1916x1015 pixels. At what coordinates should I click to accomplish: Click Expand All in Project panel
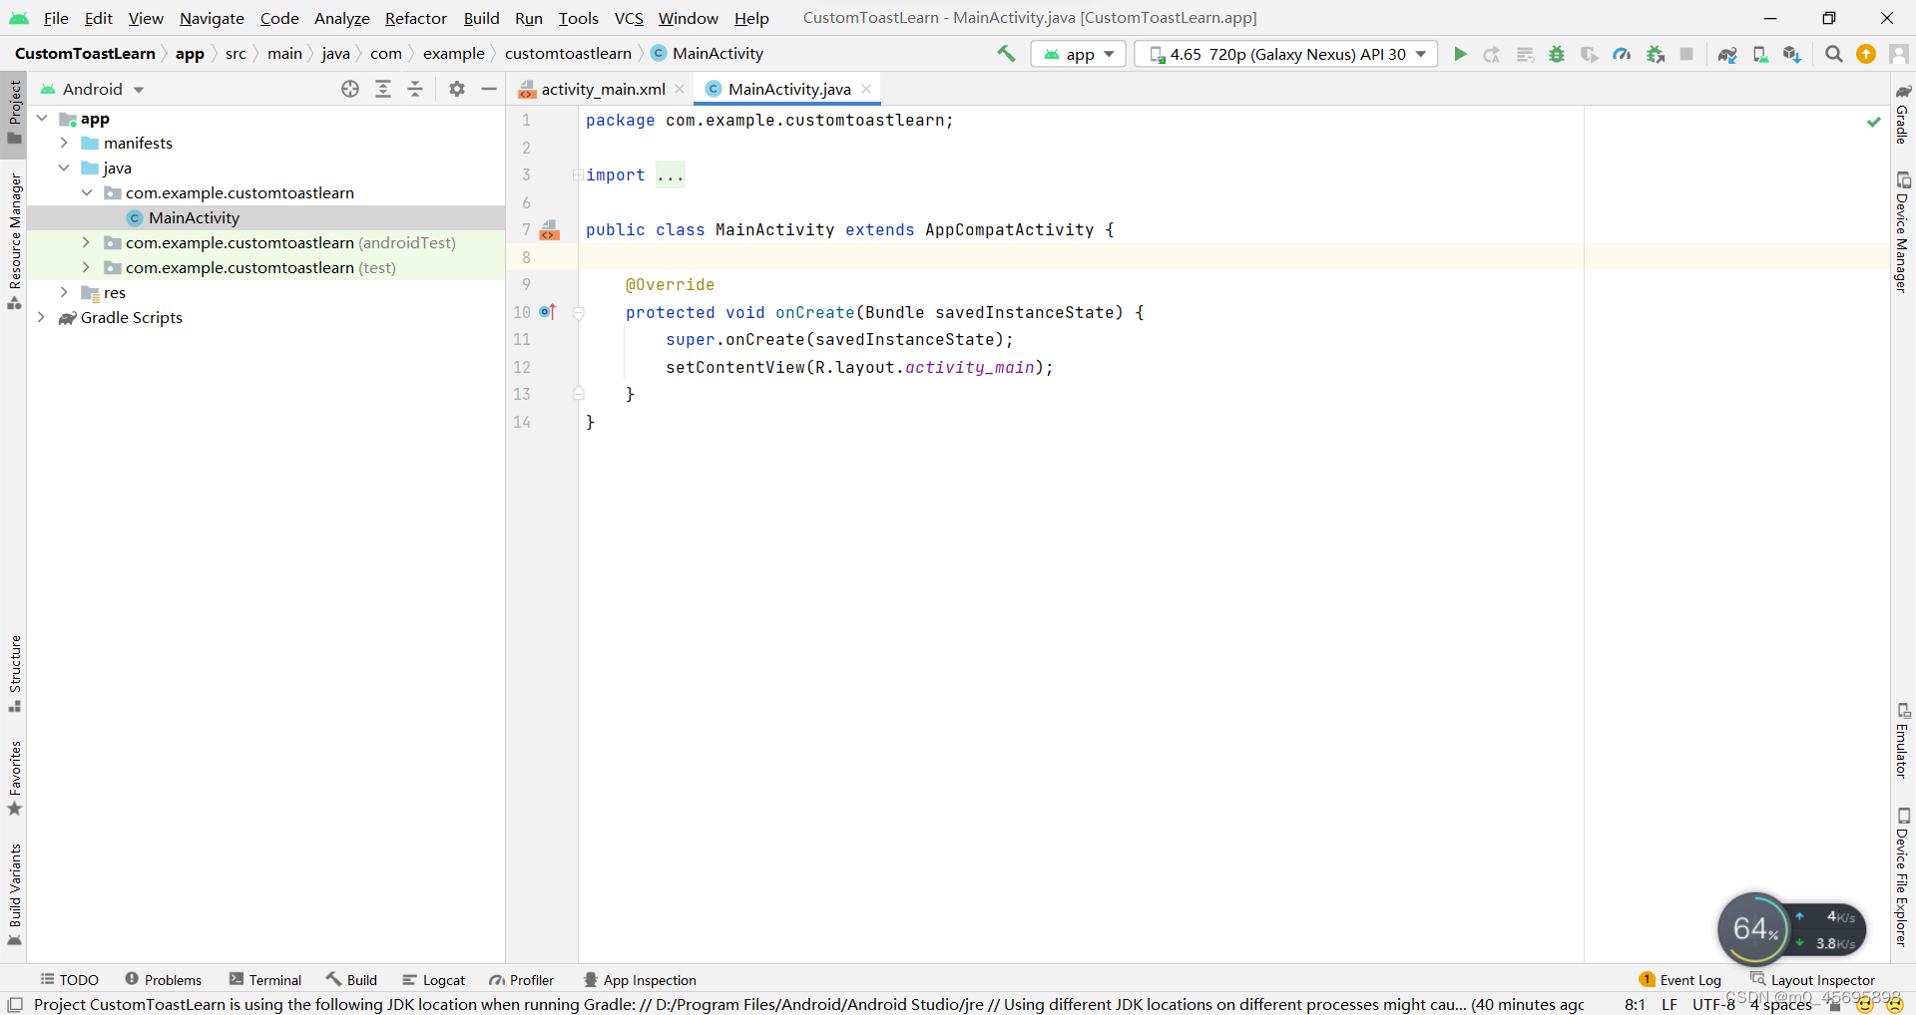tap(383, 89)
